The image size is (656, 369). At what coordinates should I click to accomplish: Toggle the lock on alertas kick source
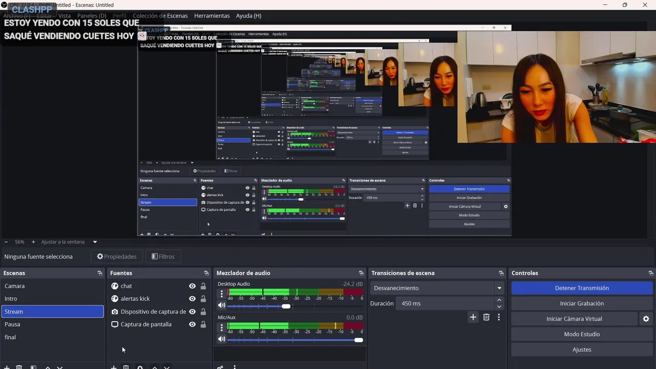pos(203,299)
